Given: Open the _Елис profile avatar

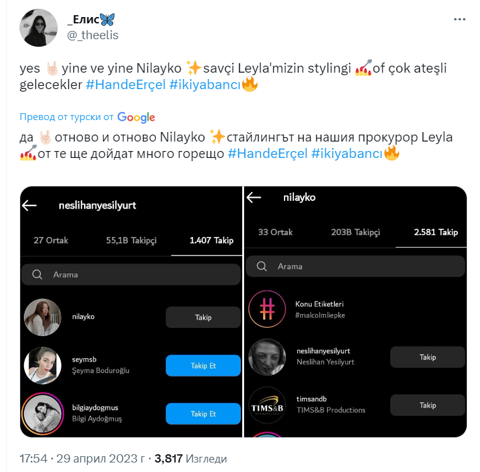Looking at the screenshot, I should (x=40, y=28).
